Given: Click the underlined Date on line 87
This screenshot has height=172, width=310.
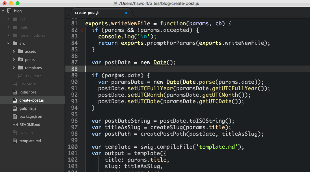Looking at the screenshot, I should point(160,62).
